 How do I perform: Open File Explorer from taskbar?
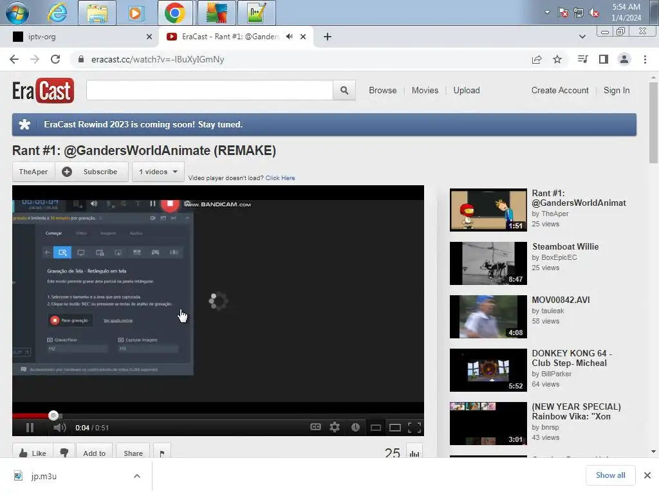click(x=97, y=13)
